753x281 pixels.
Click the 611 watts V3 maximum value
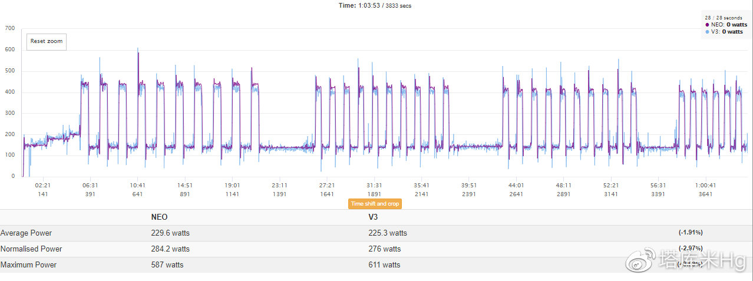(x=384, y=265)
